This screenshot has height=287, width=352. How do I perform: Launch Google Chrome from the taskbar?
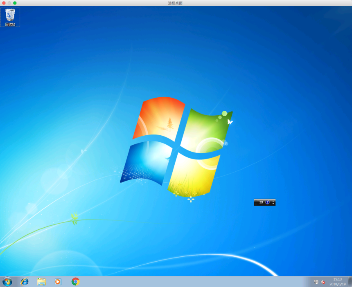click(x=76, y=282)
